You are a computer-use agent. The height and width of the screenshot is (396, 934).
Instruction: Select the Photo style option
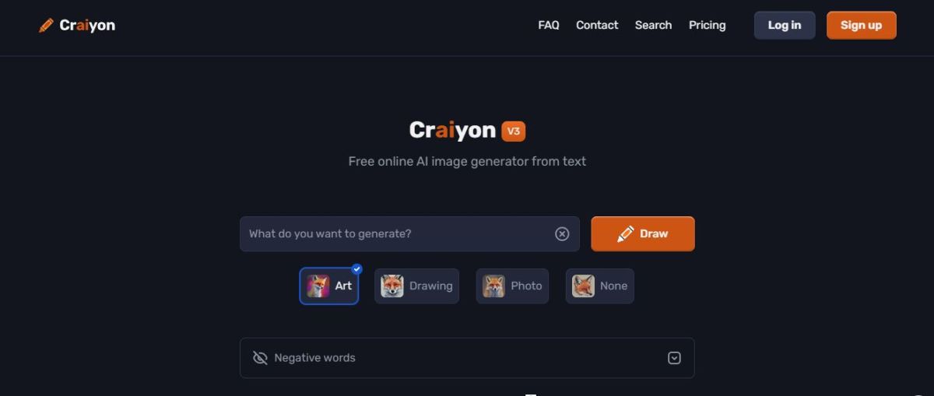[512, 286]
